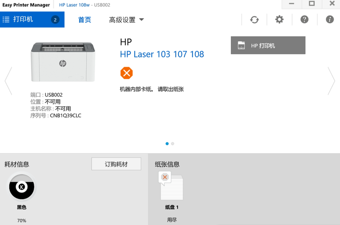Go to previous printer with left arrow
Image resolution: width=340 pixels, height=225 pixels.
click(8, 81)
